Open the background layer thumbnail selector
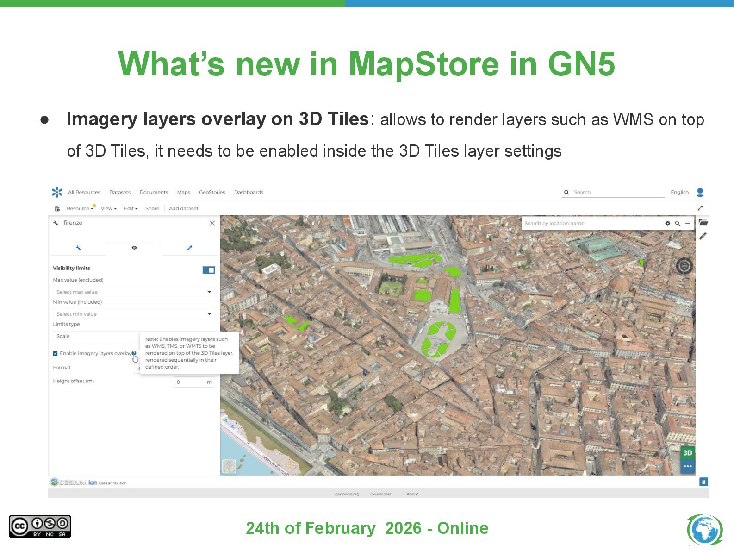 [x=229, y=466]
